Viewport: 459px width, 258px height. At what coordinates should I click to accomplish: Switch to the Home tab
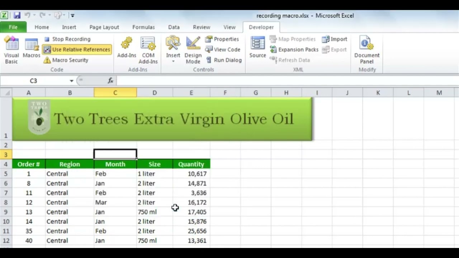click(x=42, y=27)
